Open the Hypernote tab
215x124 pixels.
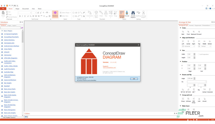coord(198,25)
